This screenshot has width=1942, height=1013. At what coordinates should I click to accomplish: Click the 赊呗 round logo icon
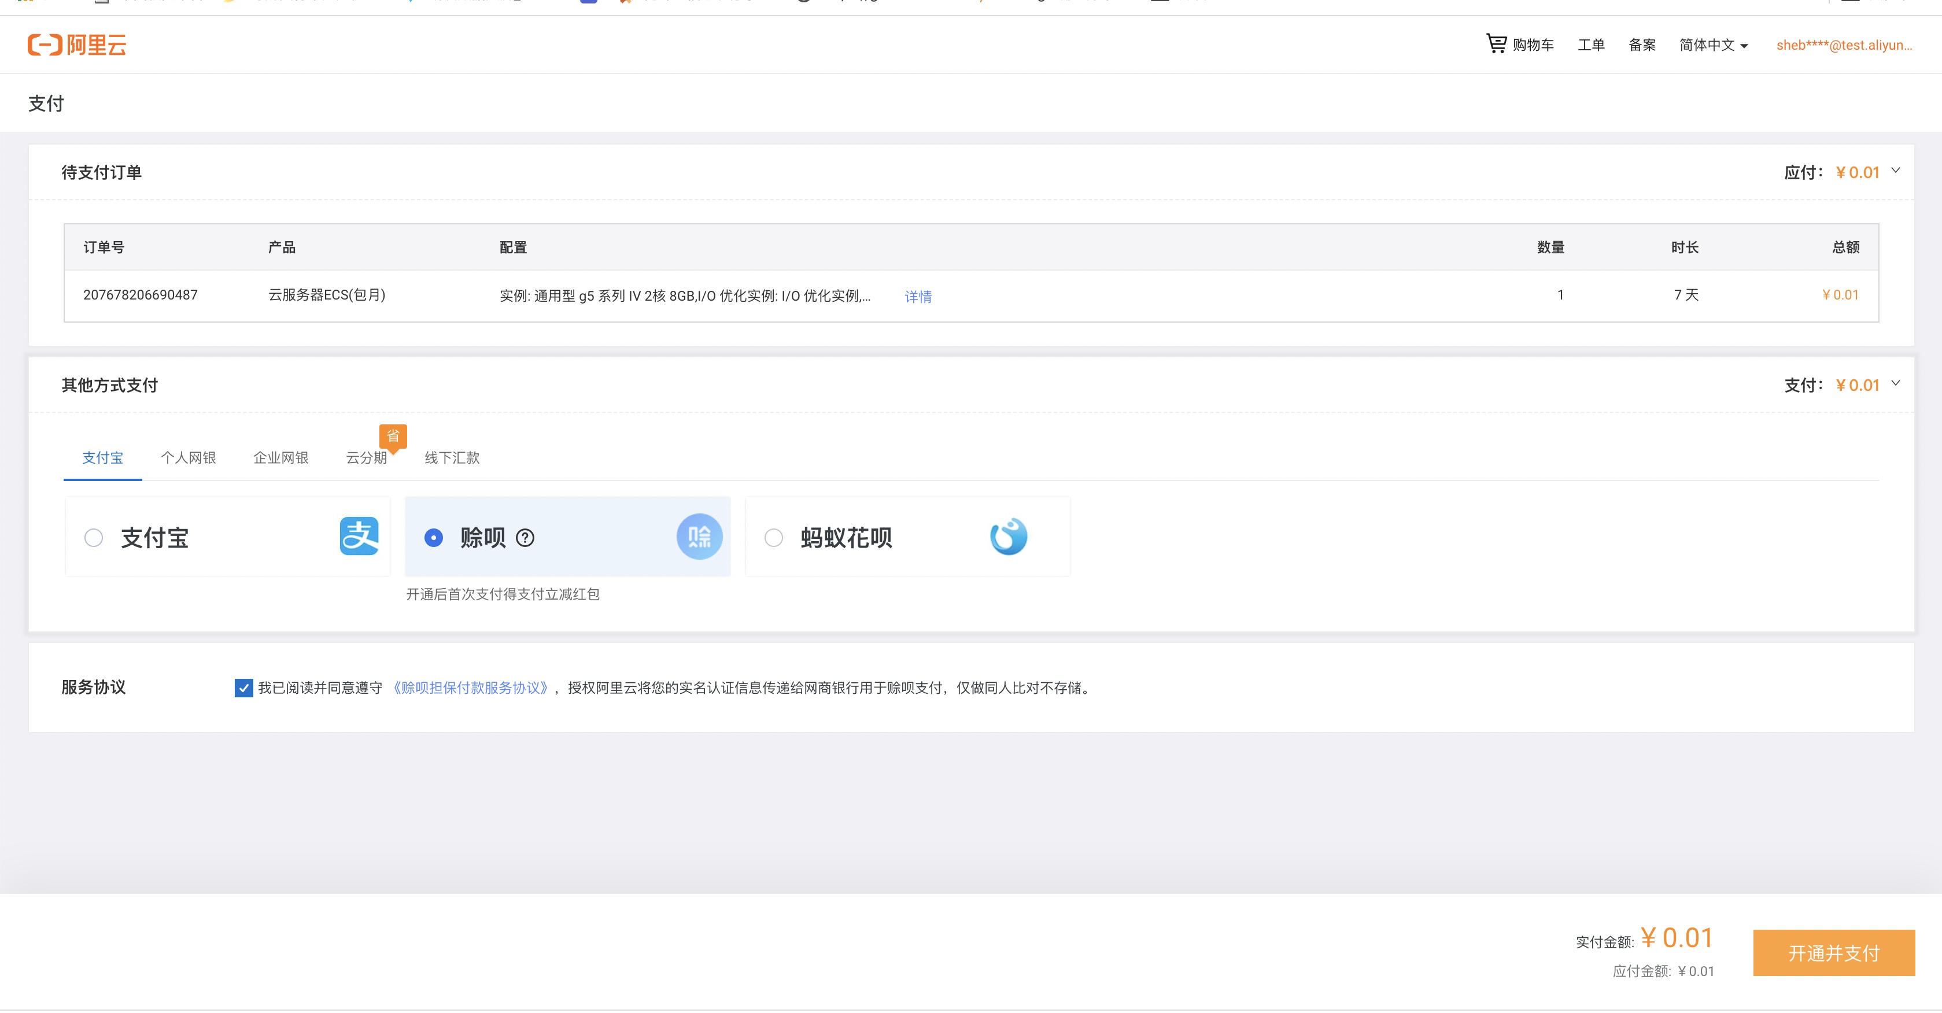pos(699,537)
